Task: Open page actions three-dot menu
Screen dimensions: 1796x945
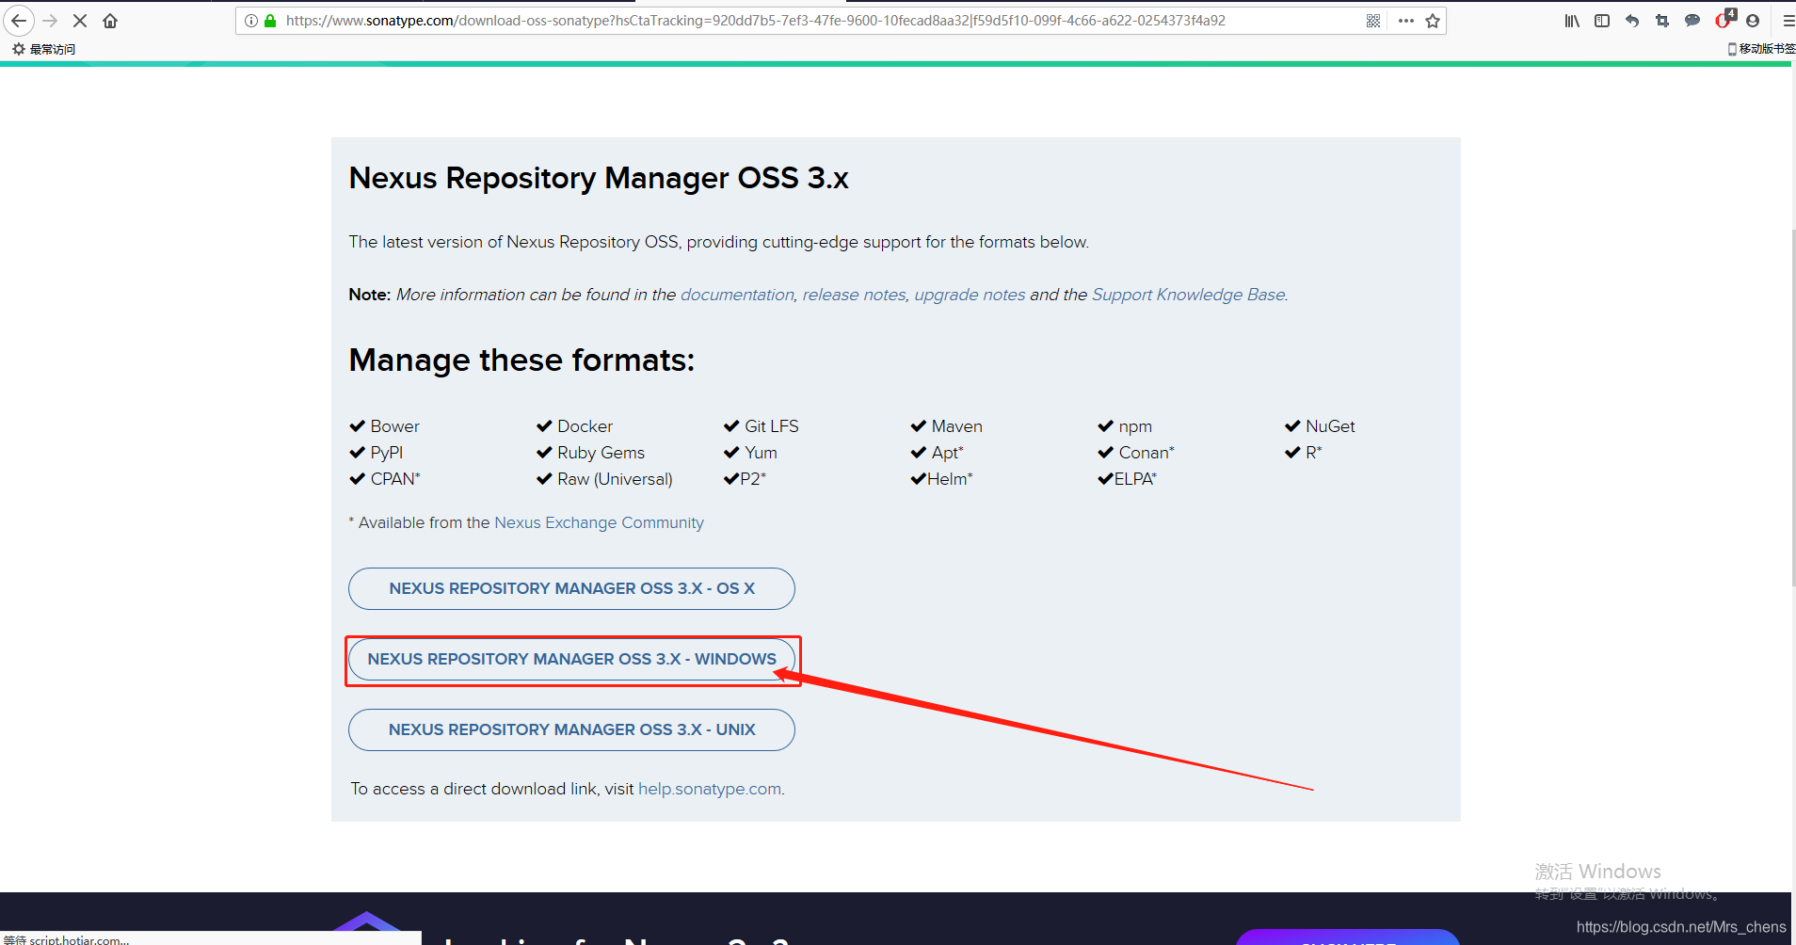Action: tap(1406, 21)
